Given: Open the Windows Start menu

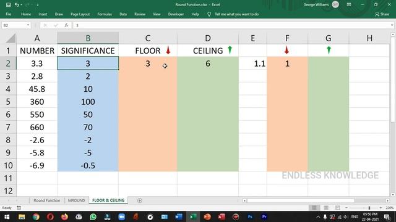Looking at the screenshot, I should click(7, 216).
